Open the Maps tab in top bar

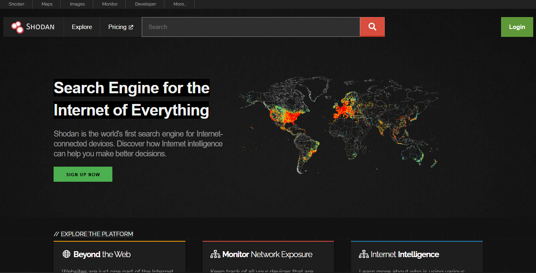47,4
